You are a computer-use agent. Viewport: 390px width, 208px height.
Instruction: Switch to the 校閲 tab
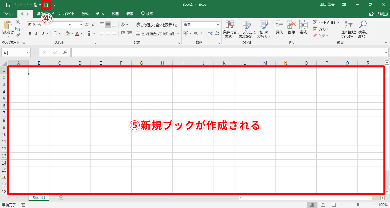pyautogui.click(x=115, y=14)
